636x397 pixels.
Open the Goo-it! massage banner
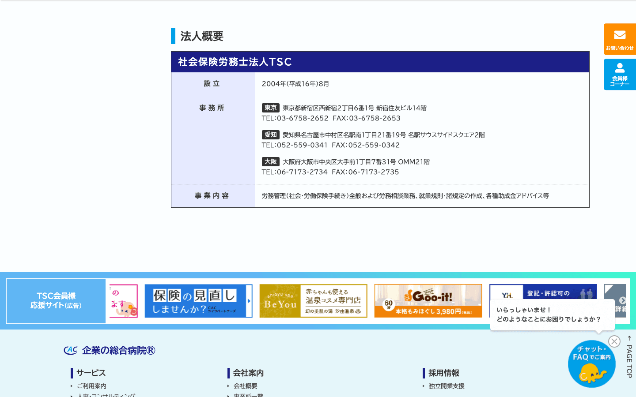tap(428, 301)
